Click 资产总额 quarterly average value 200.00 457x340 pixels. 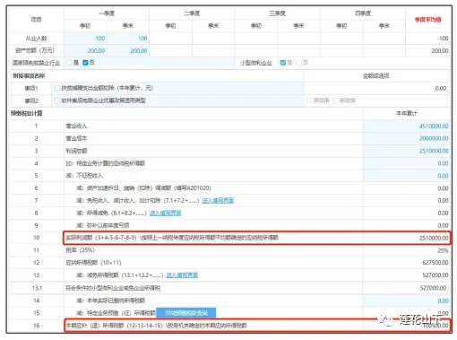click(440, 51)
